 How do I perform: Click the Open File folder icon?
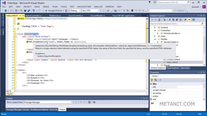(22, 11)
